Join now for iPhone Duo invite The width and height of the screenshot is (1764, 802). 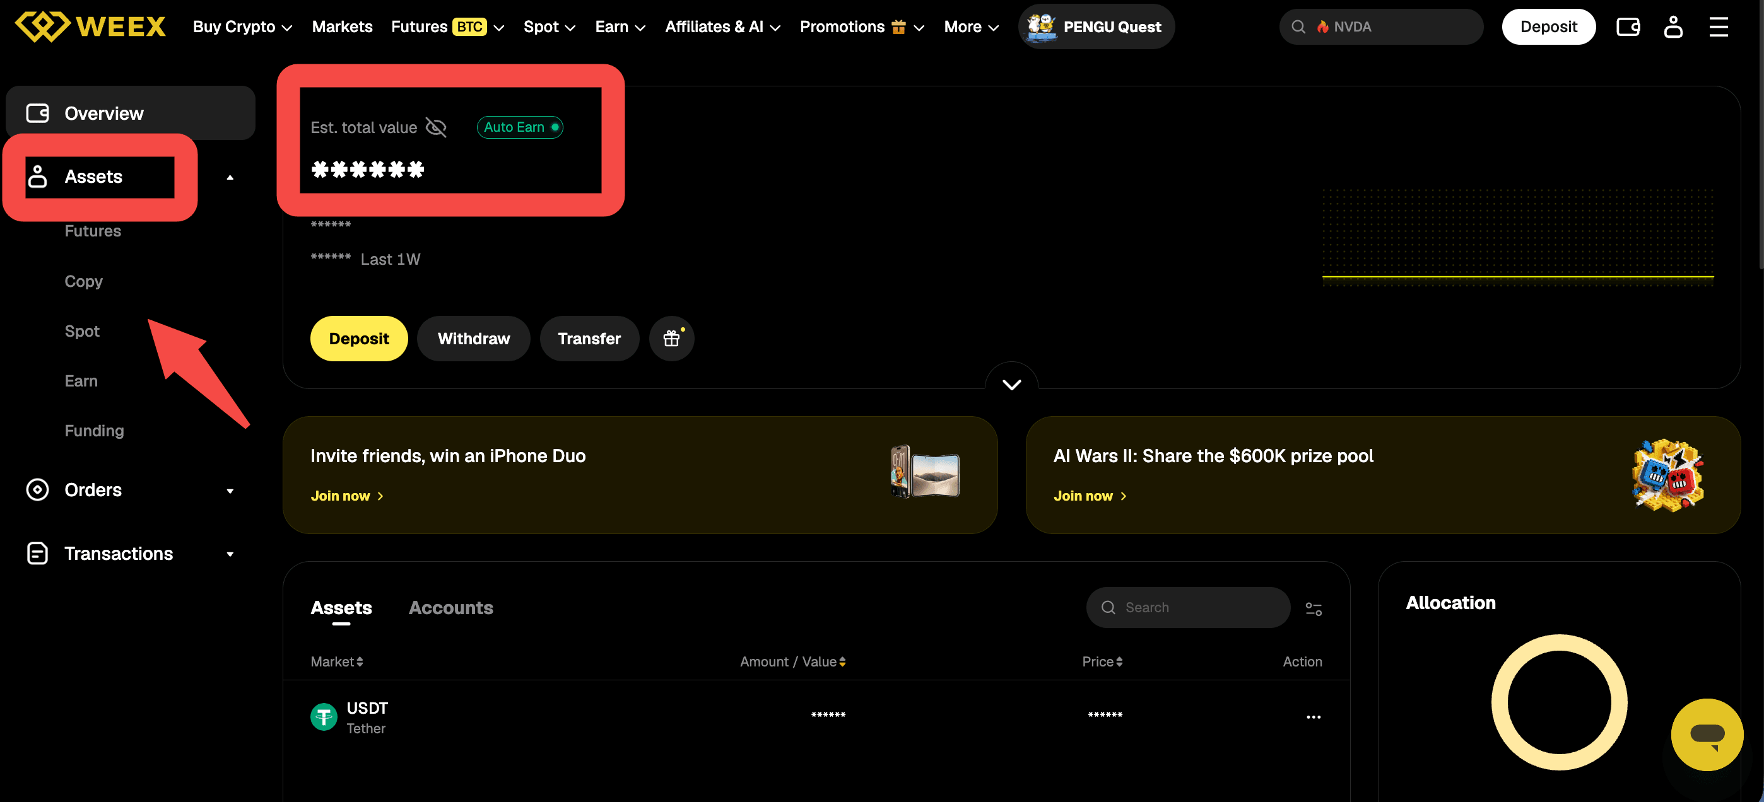click(346, 496)
